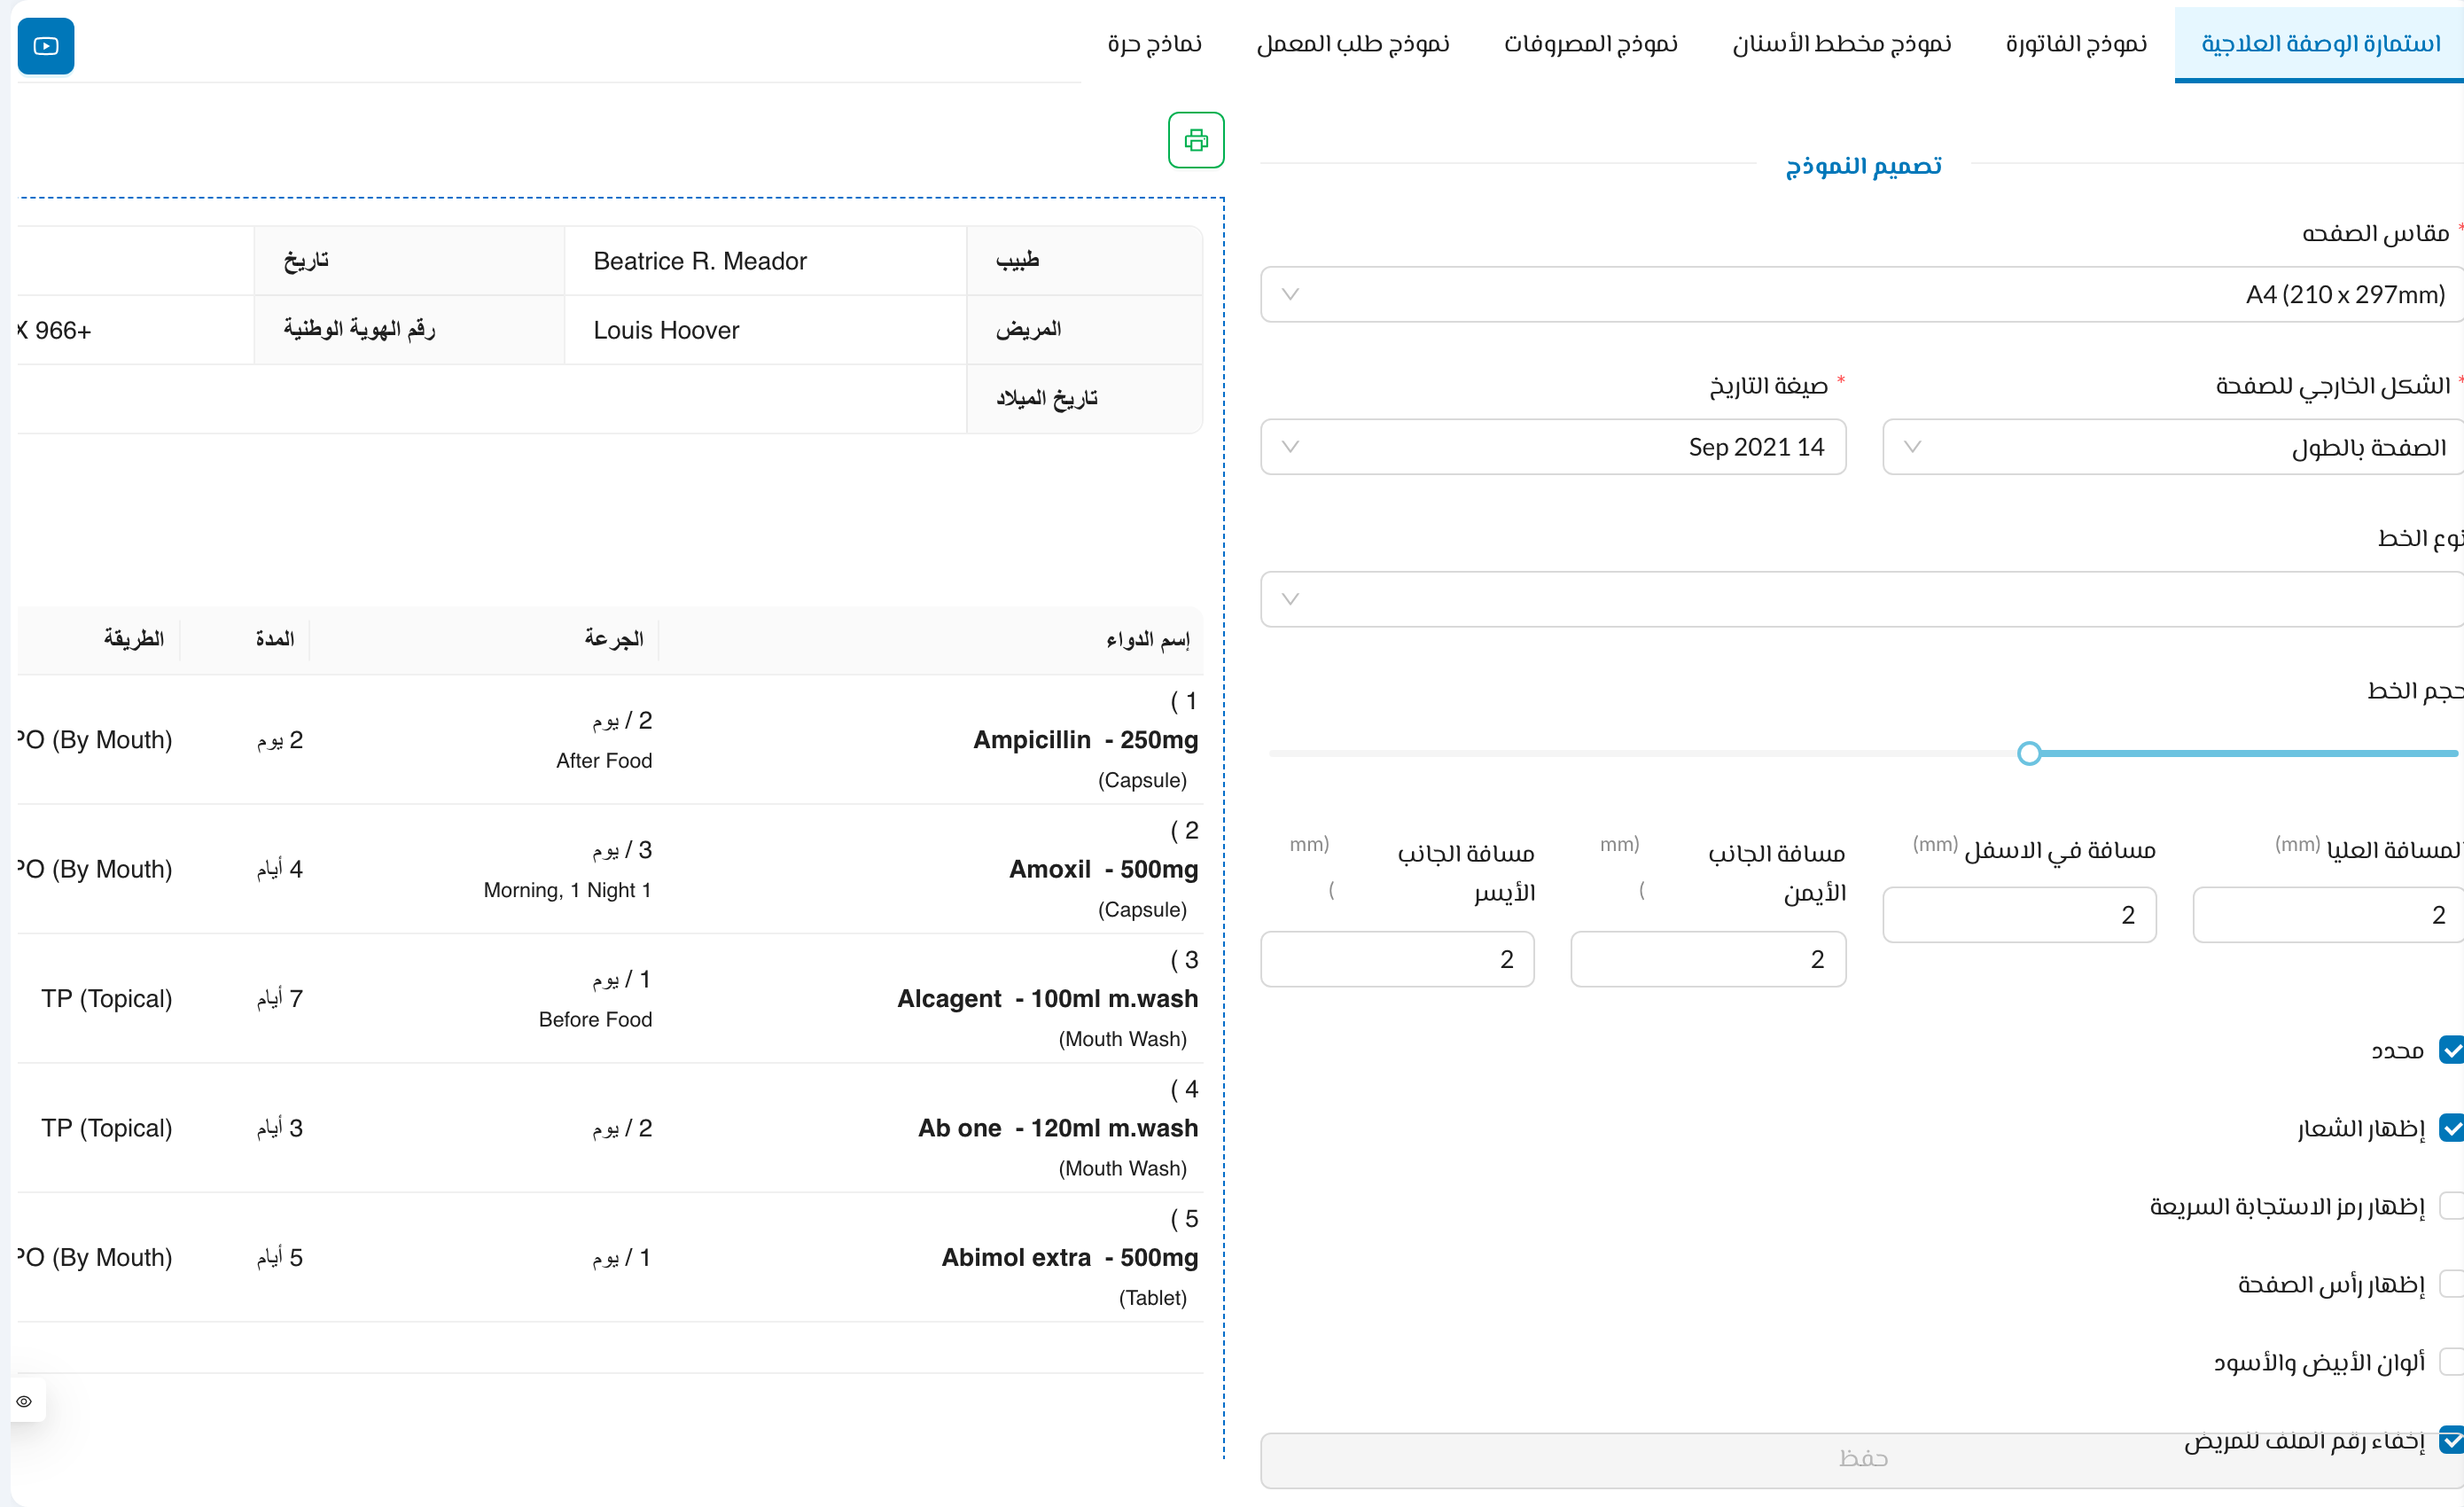Viewport: 2464px width, 1507px height.
Task: Switch to نموذج المصروفات tab
Action: click(1591, 43)
